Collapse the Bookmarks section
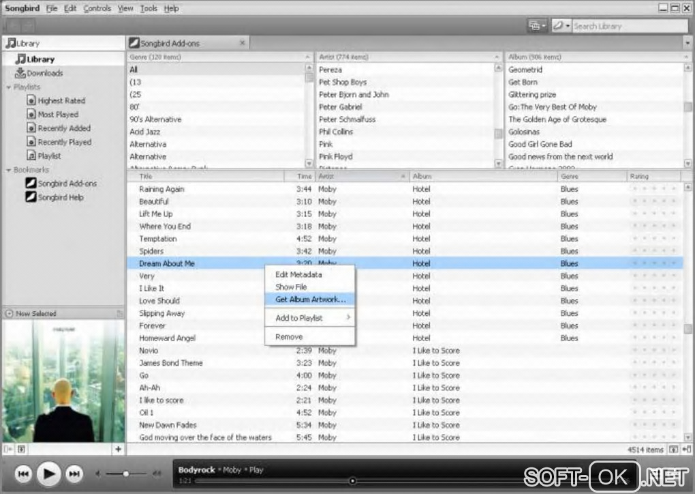The image size is (695, 494). [x=8, y=170]
